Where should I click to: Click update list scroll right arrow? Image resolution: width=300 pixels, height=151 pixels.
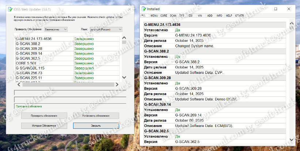pos(117,84)
